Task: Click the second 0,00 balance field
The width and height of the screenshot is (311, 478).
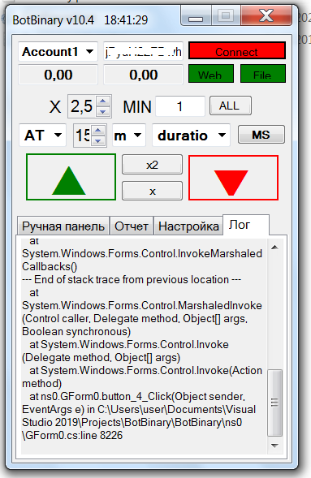Action: 143,75
